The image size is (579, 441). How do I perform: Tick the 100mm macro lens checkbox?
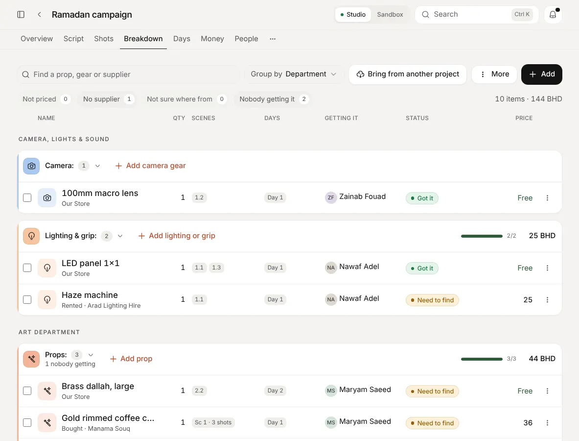27,198
